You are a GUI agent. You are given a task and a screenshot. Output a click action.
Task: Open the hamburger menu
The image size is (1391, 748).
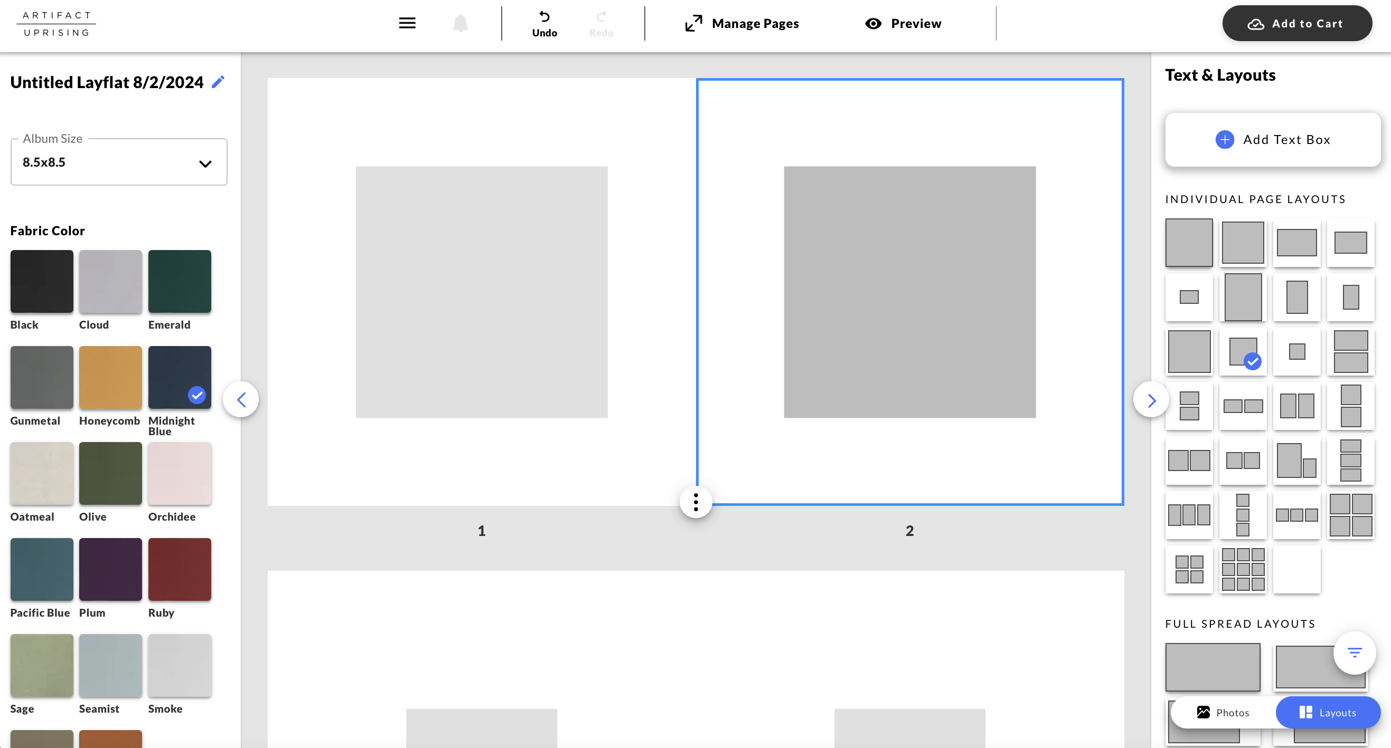tap(407, 23)
